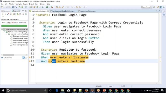Click the JUnit Test Run History icon
166x93 pixels.
coord(26,14)
